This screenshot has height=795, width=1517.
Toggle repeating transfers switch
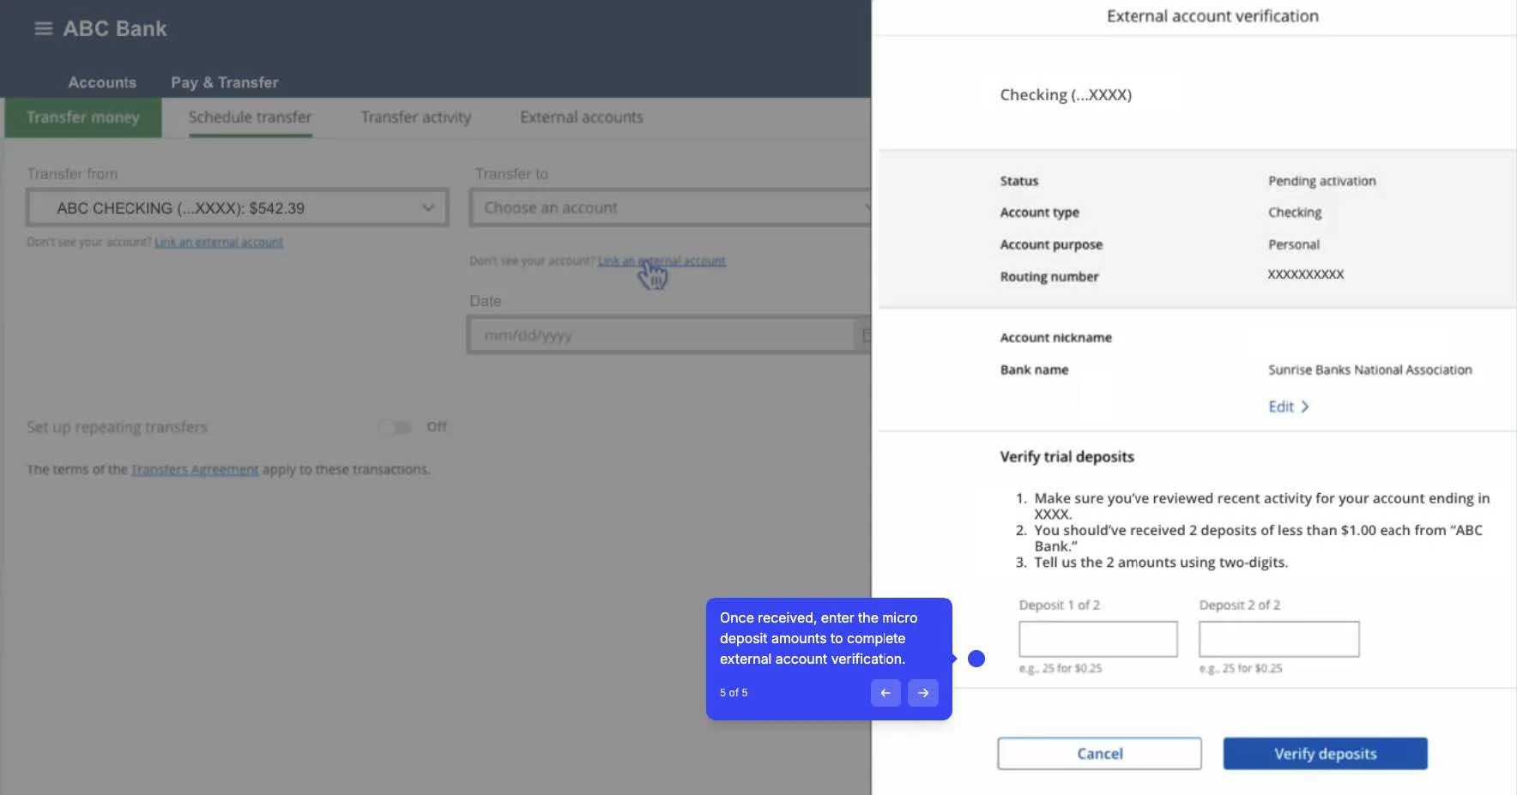click(396, 427)
